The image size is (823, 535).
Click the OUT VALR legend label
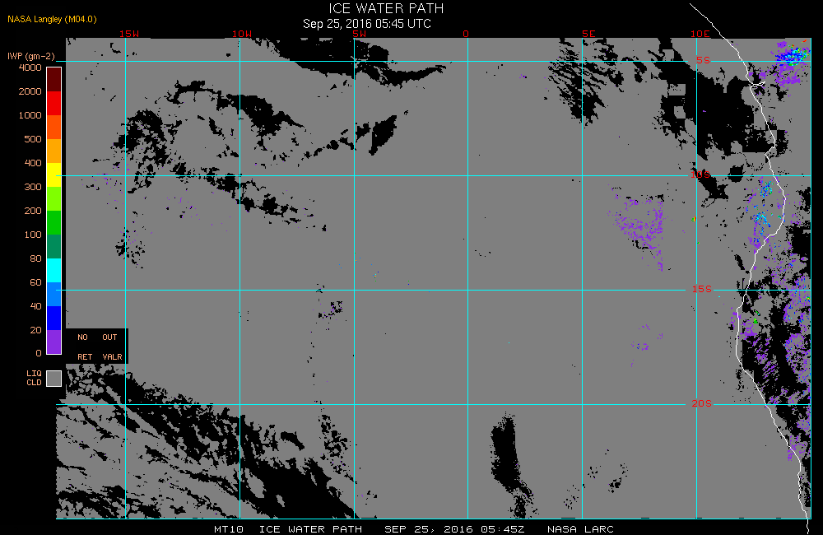[x=112, y=347]
